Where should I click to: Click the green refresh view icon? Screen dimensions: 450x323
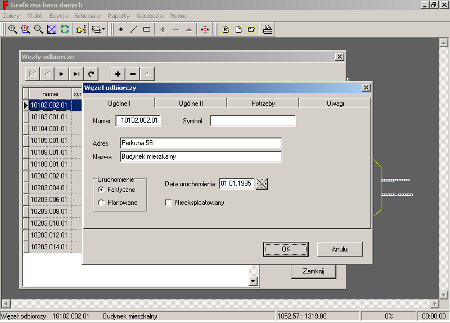pyautogui.click(x=65, y=29)
